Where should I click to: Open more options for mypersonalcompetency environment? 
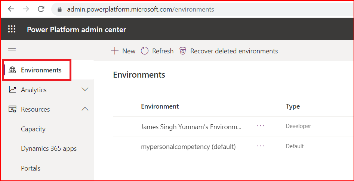261,146
